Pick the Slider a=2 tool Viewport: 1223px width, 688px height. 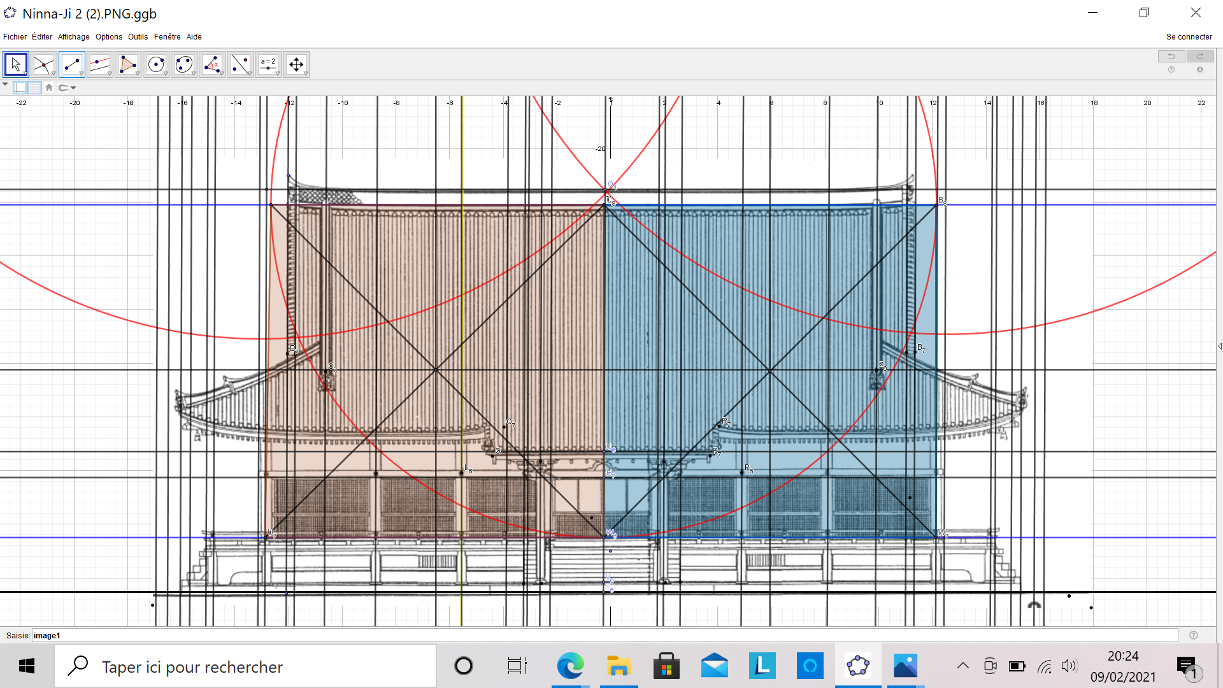[x=268, y=64]
